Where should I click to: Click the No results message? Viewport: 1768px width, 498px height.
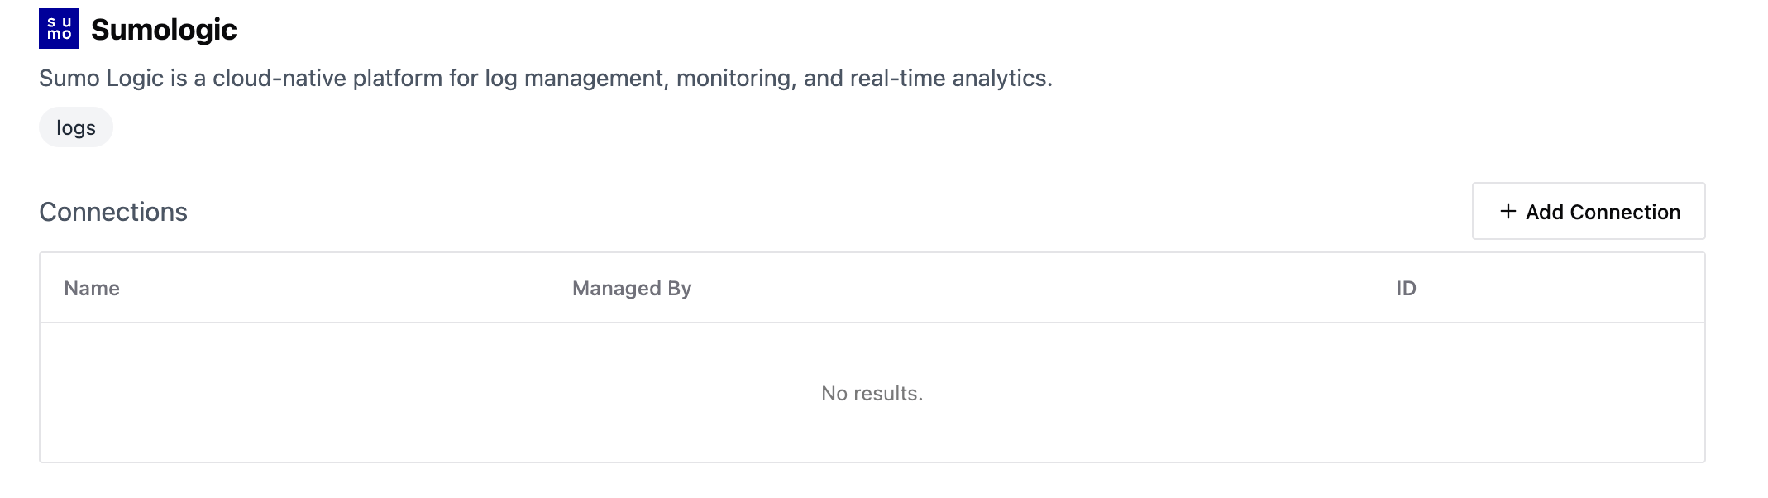(x=872, y=394)
